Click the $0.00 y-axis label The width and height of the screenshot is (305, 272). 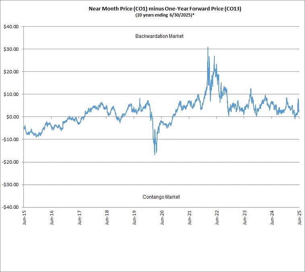click(x=12, y=117)
